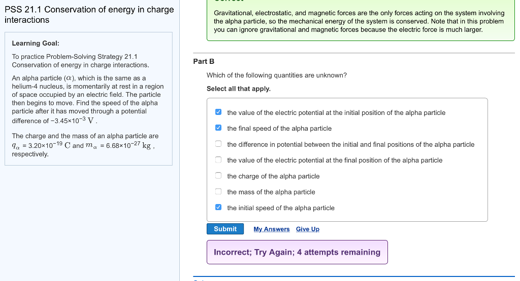Click the green mechanical energy feedback text
This screenshot has height=281, width=520.
click(x=359, y=21)
